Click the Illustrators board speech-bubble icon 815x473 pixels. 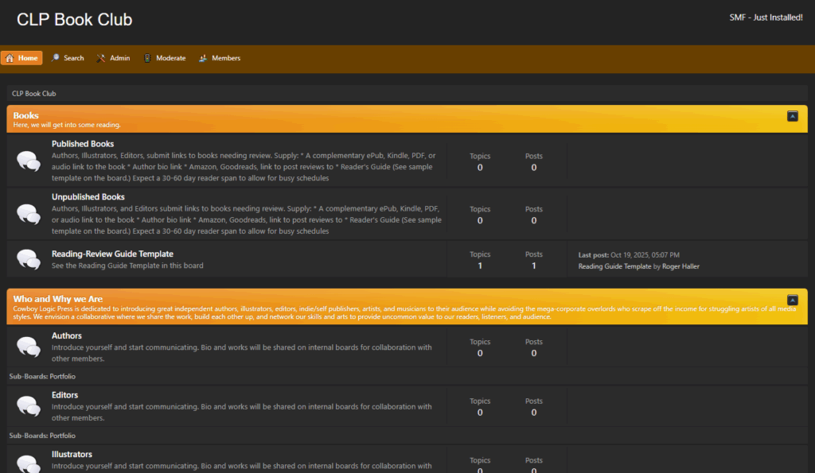click(x=29, y=463)
